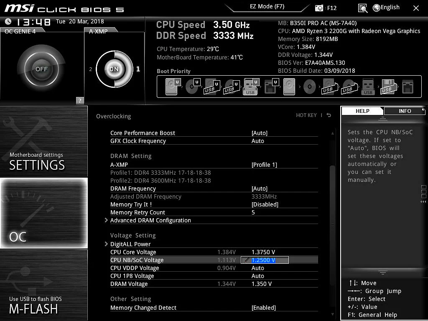The height and width of the screenshot is (321, 428).
Task: Edit the CPU Core Voltage 1.3750 V value
Action: coord(263,252)
